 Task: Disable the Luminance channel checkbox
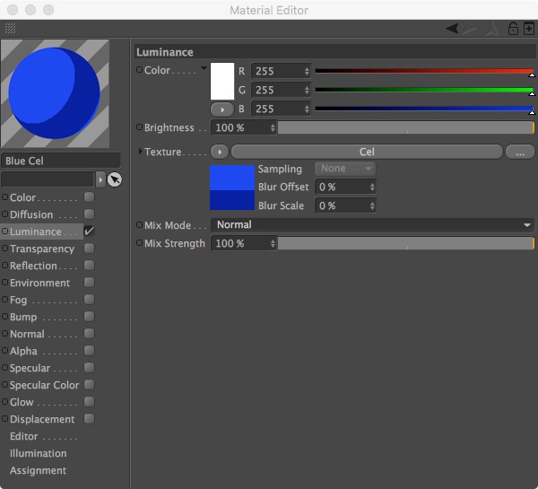89,231
